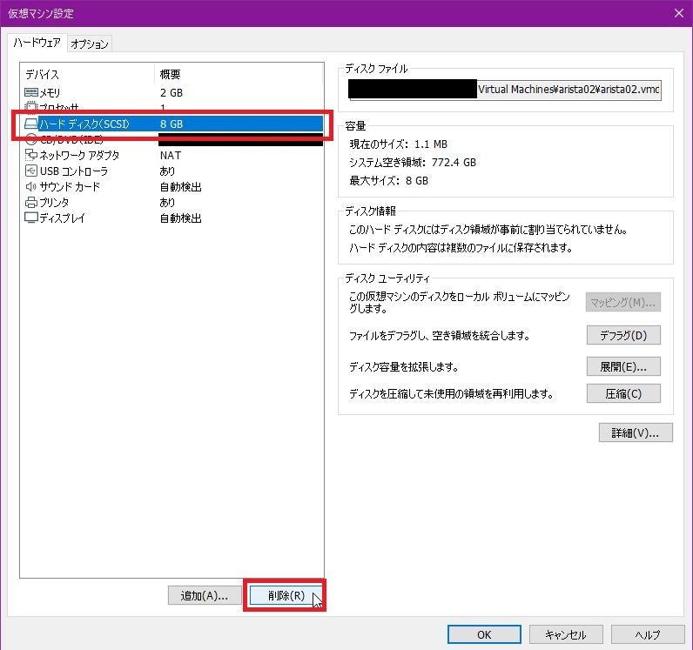The height and width of the screenshot is (650, 693).
Task: Click the printer device icon
Action: (x=31, y=203)
